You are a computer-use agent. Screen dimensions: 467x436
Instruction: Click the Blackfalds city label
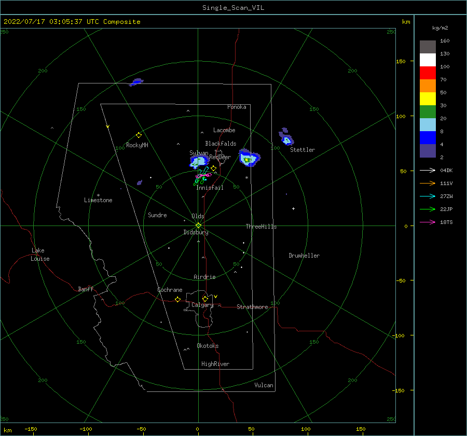[x=221, y=144]
